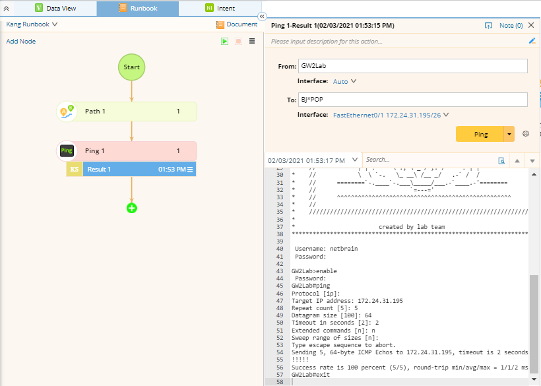Collapse the panel with double-chevron toggle

[262, 16]
